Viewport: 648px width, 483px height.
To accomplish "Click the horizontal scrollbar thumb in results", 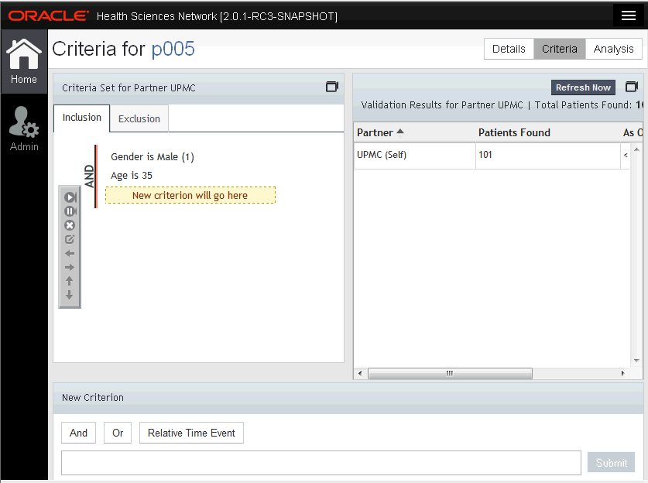I will click(x=450, y=374).
